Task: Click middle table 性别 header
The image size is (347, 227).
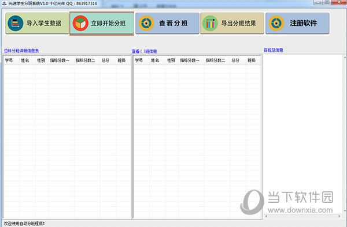Action: pyautogui.click(x=172, y=60)
